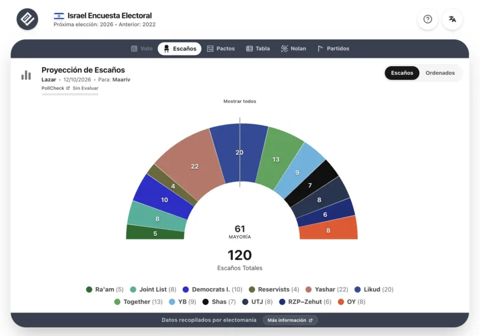Open the Nolan tab
The image size is (480, 336).
point(294,49)
